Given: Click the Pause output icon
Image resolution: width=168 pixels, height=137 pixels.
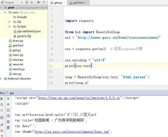Looking at the screenshot, I should [x=2, y=110].
